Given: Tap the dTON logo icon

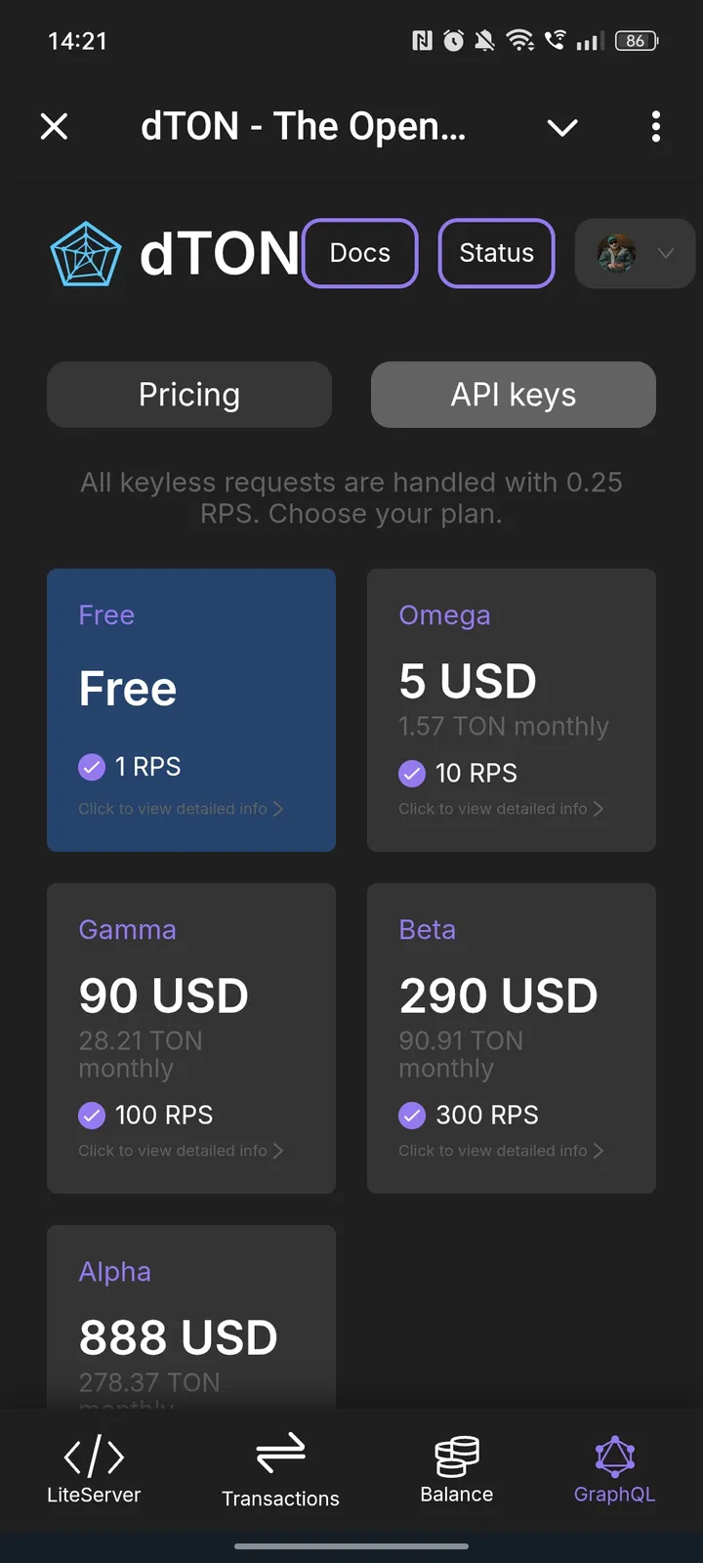Looking at the screenshot, I should click(x=86, y=254).
